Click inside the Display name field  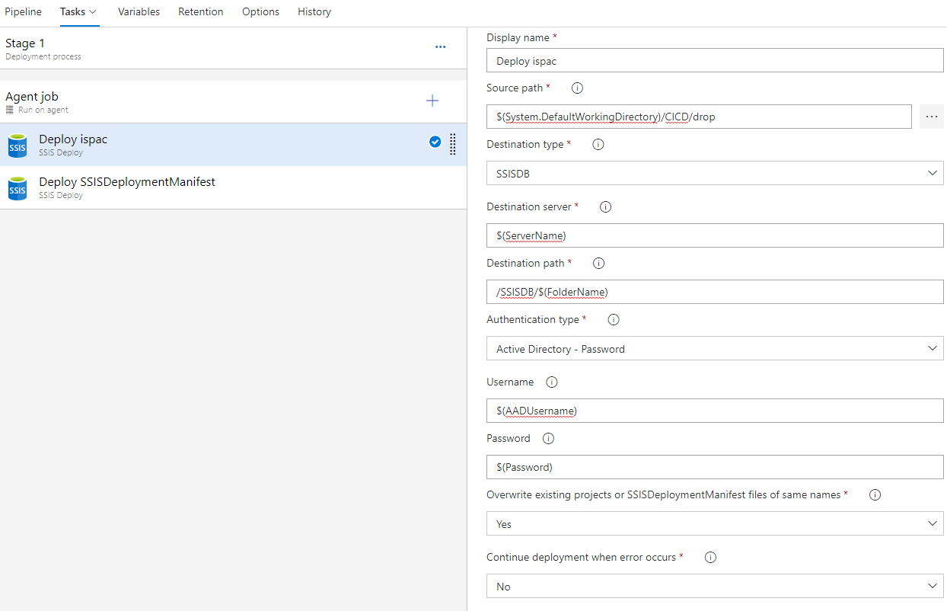(x=714, y=60)
